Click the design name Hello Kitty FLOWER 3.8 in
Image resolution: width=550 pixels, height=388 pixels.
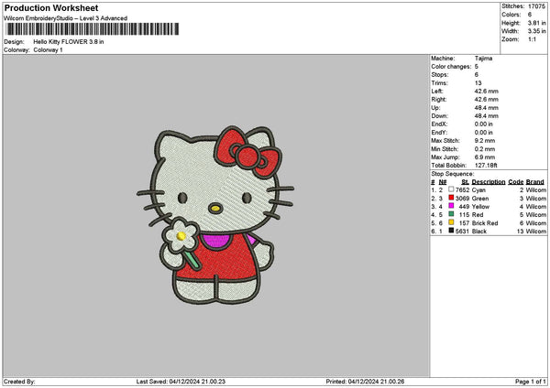coord(69,42)
